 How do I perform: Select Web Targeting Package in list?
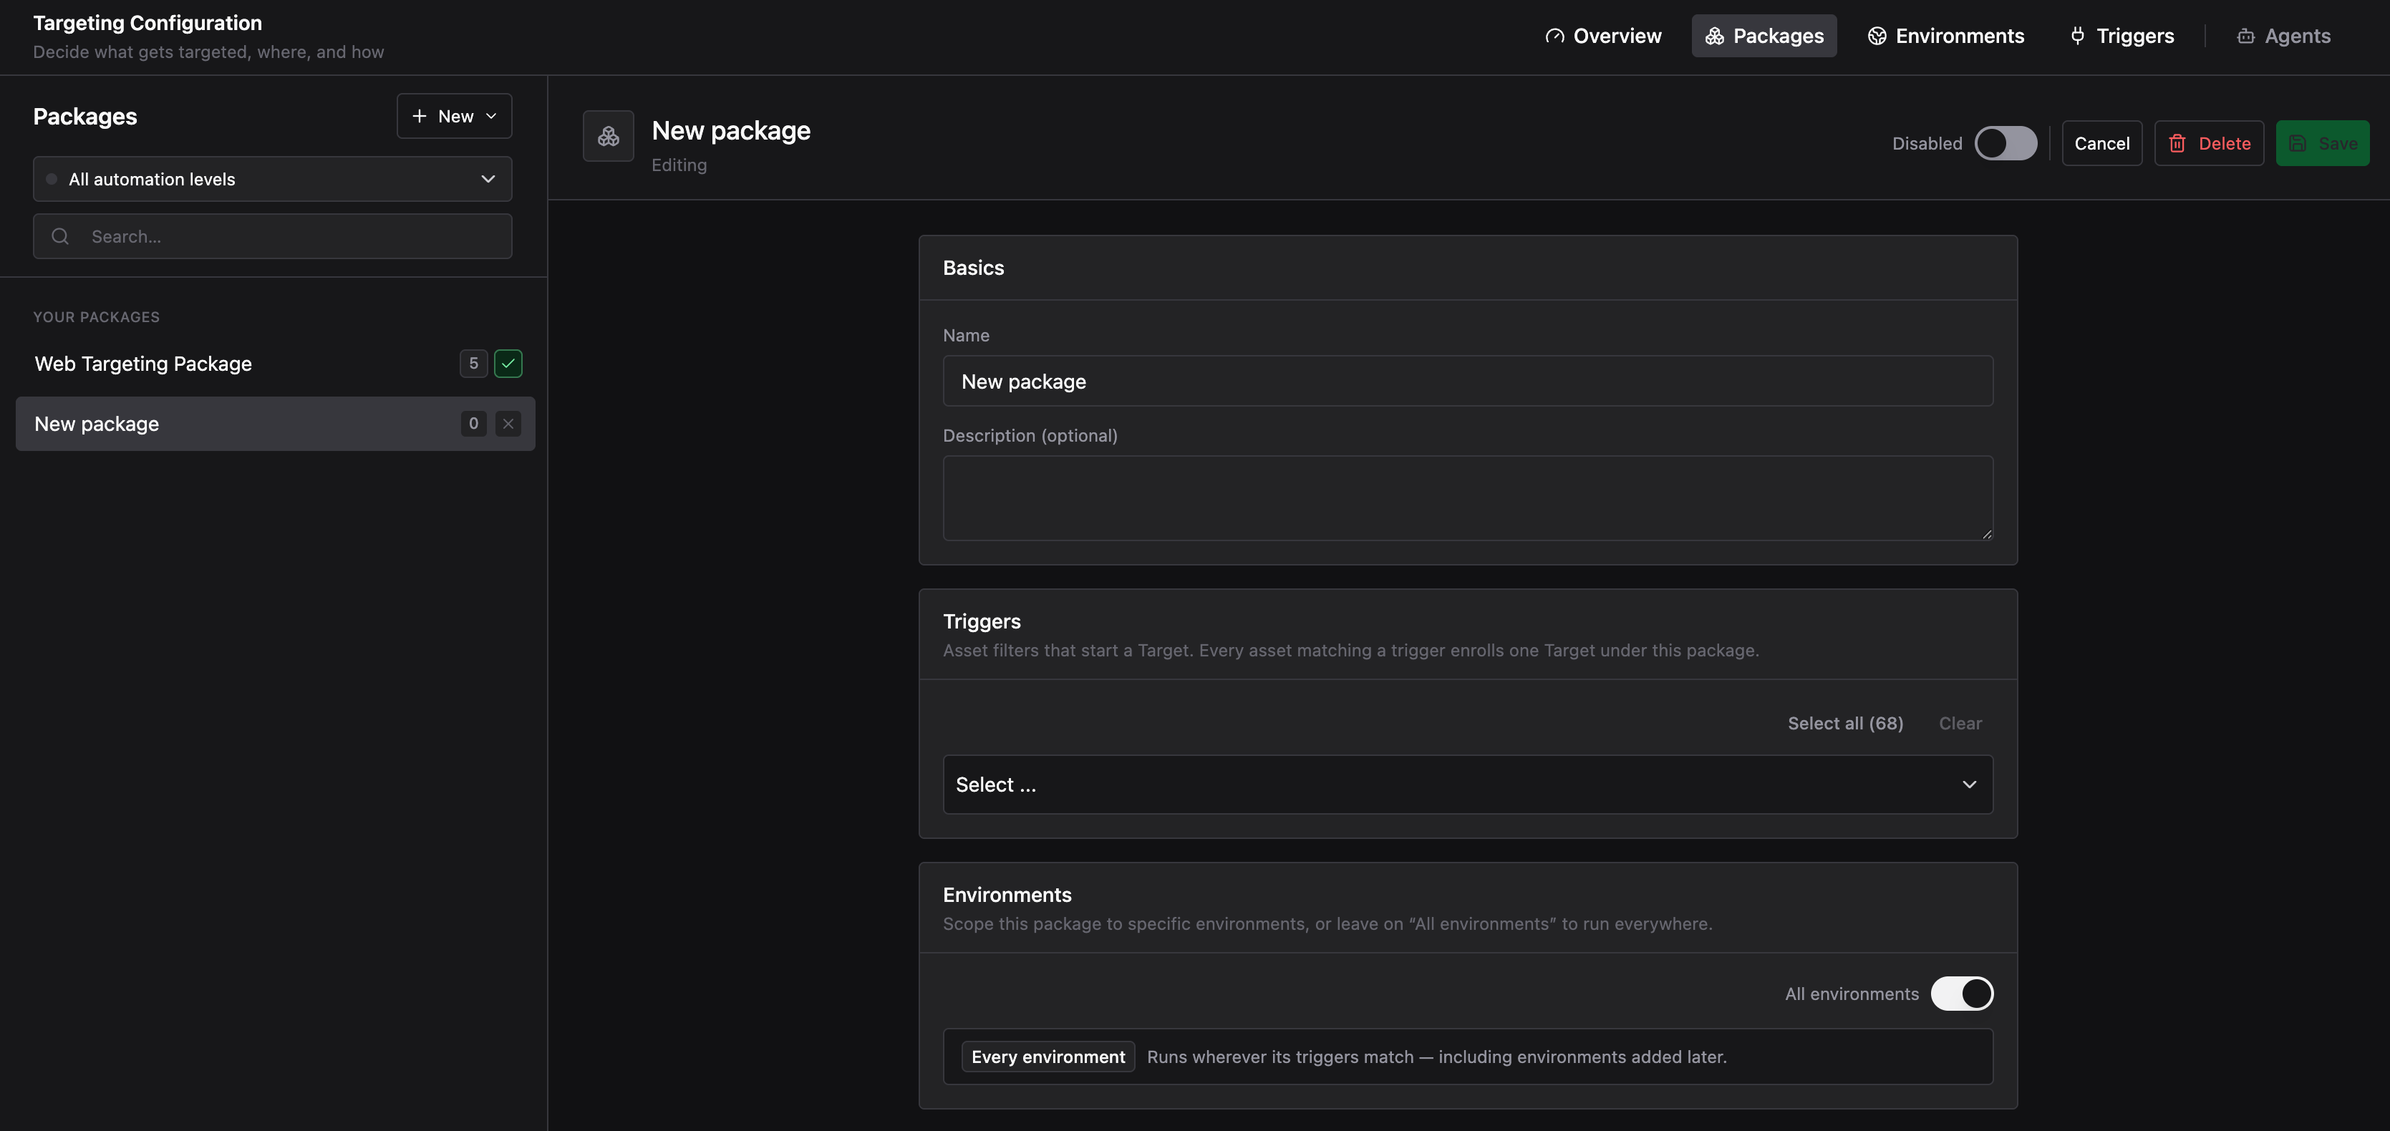[x=275, y=364]
